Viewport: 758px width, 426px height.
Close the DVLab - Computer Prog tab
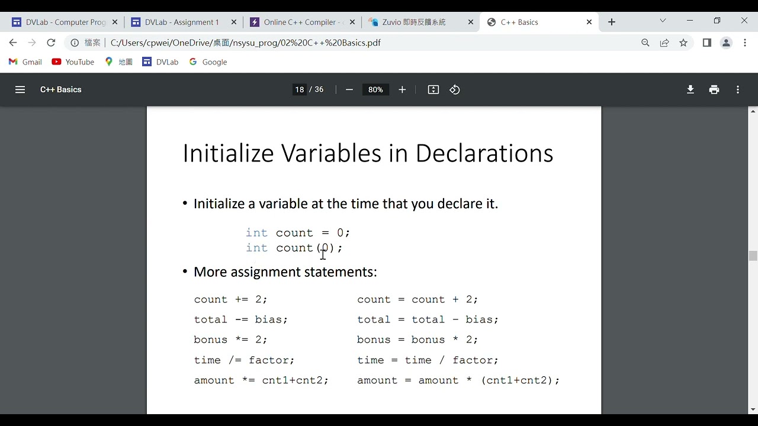click(115, 22)
